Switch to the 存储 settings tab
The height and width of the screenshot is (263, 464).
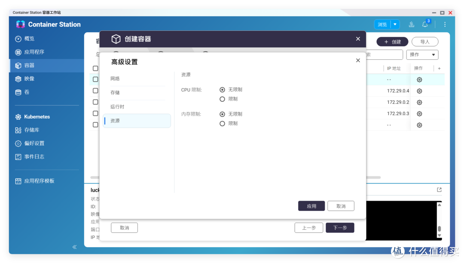(x=115, y=93)
